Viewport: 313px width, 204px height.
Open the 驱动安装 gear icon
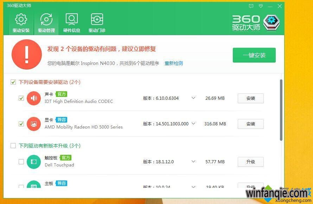tap(21, 20)
